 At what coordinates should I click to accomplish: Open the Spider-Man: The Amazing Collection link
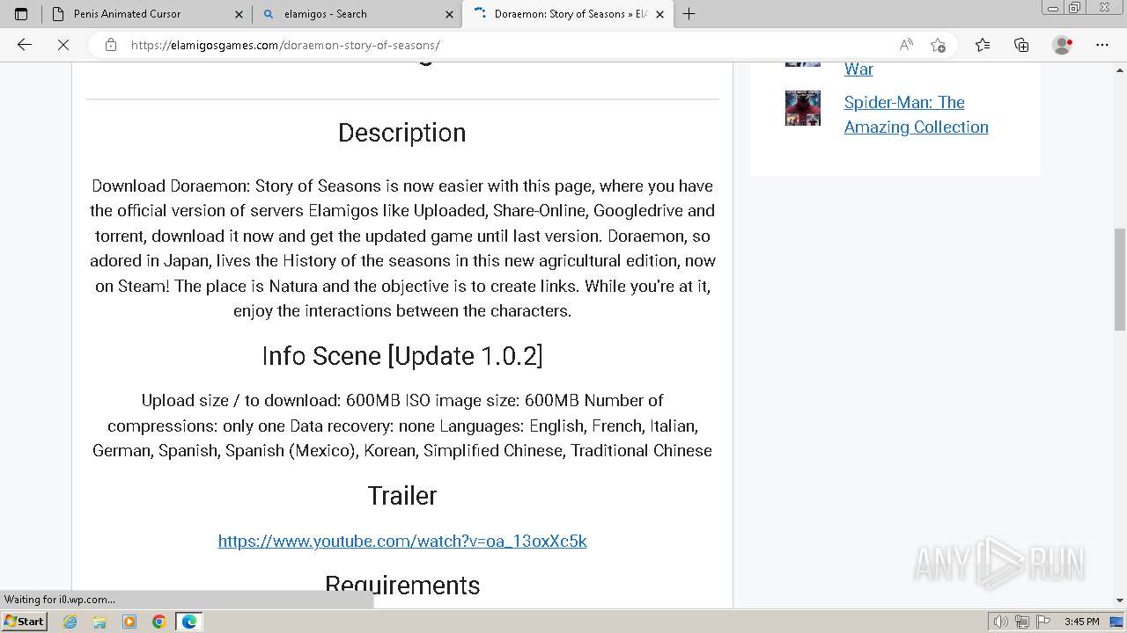(916, 114)
